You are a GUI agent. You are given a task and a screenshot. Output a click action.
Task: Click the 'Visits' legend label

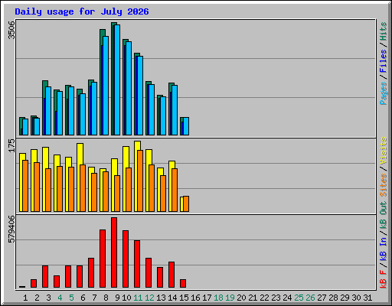pos(383,151)
